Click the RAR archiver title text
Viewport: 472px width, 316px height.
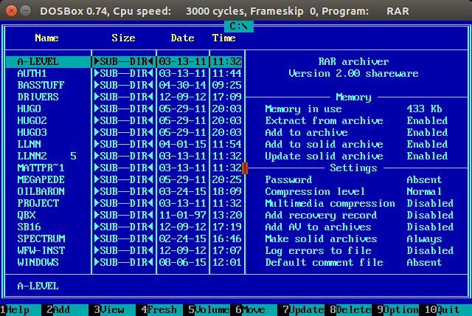click(x=353, y=62)
